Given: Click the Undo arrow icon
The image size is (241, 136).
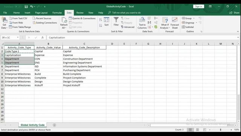Looking at the screenshot, I should pyautogui.click(x=32, y=7).
